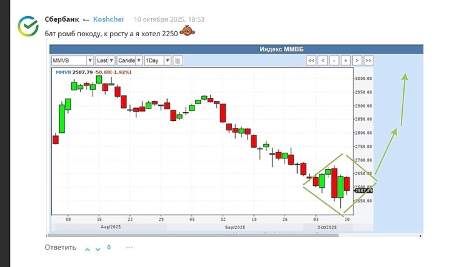The height and width of the screenshot is (267, 474).
Task: Click the monkey emoji in the post
Action: point(186,31)
